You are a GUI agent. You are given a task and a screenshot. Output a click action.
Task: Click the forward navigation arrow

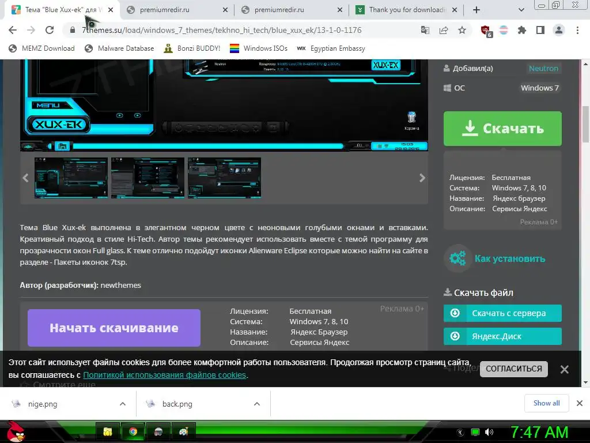[31, 30]
